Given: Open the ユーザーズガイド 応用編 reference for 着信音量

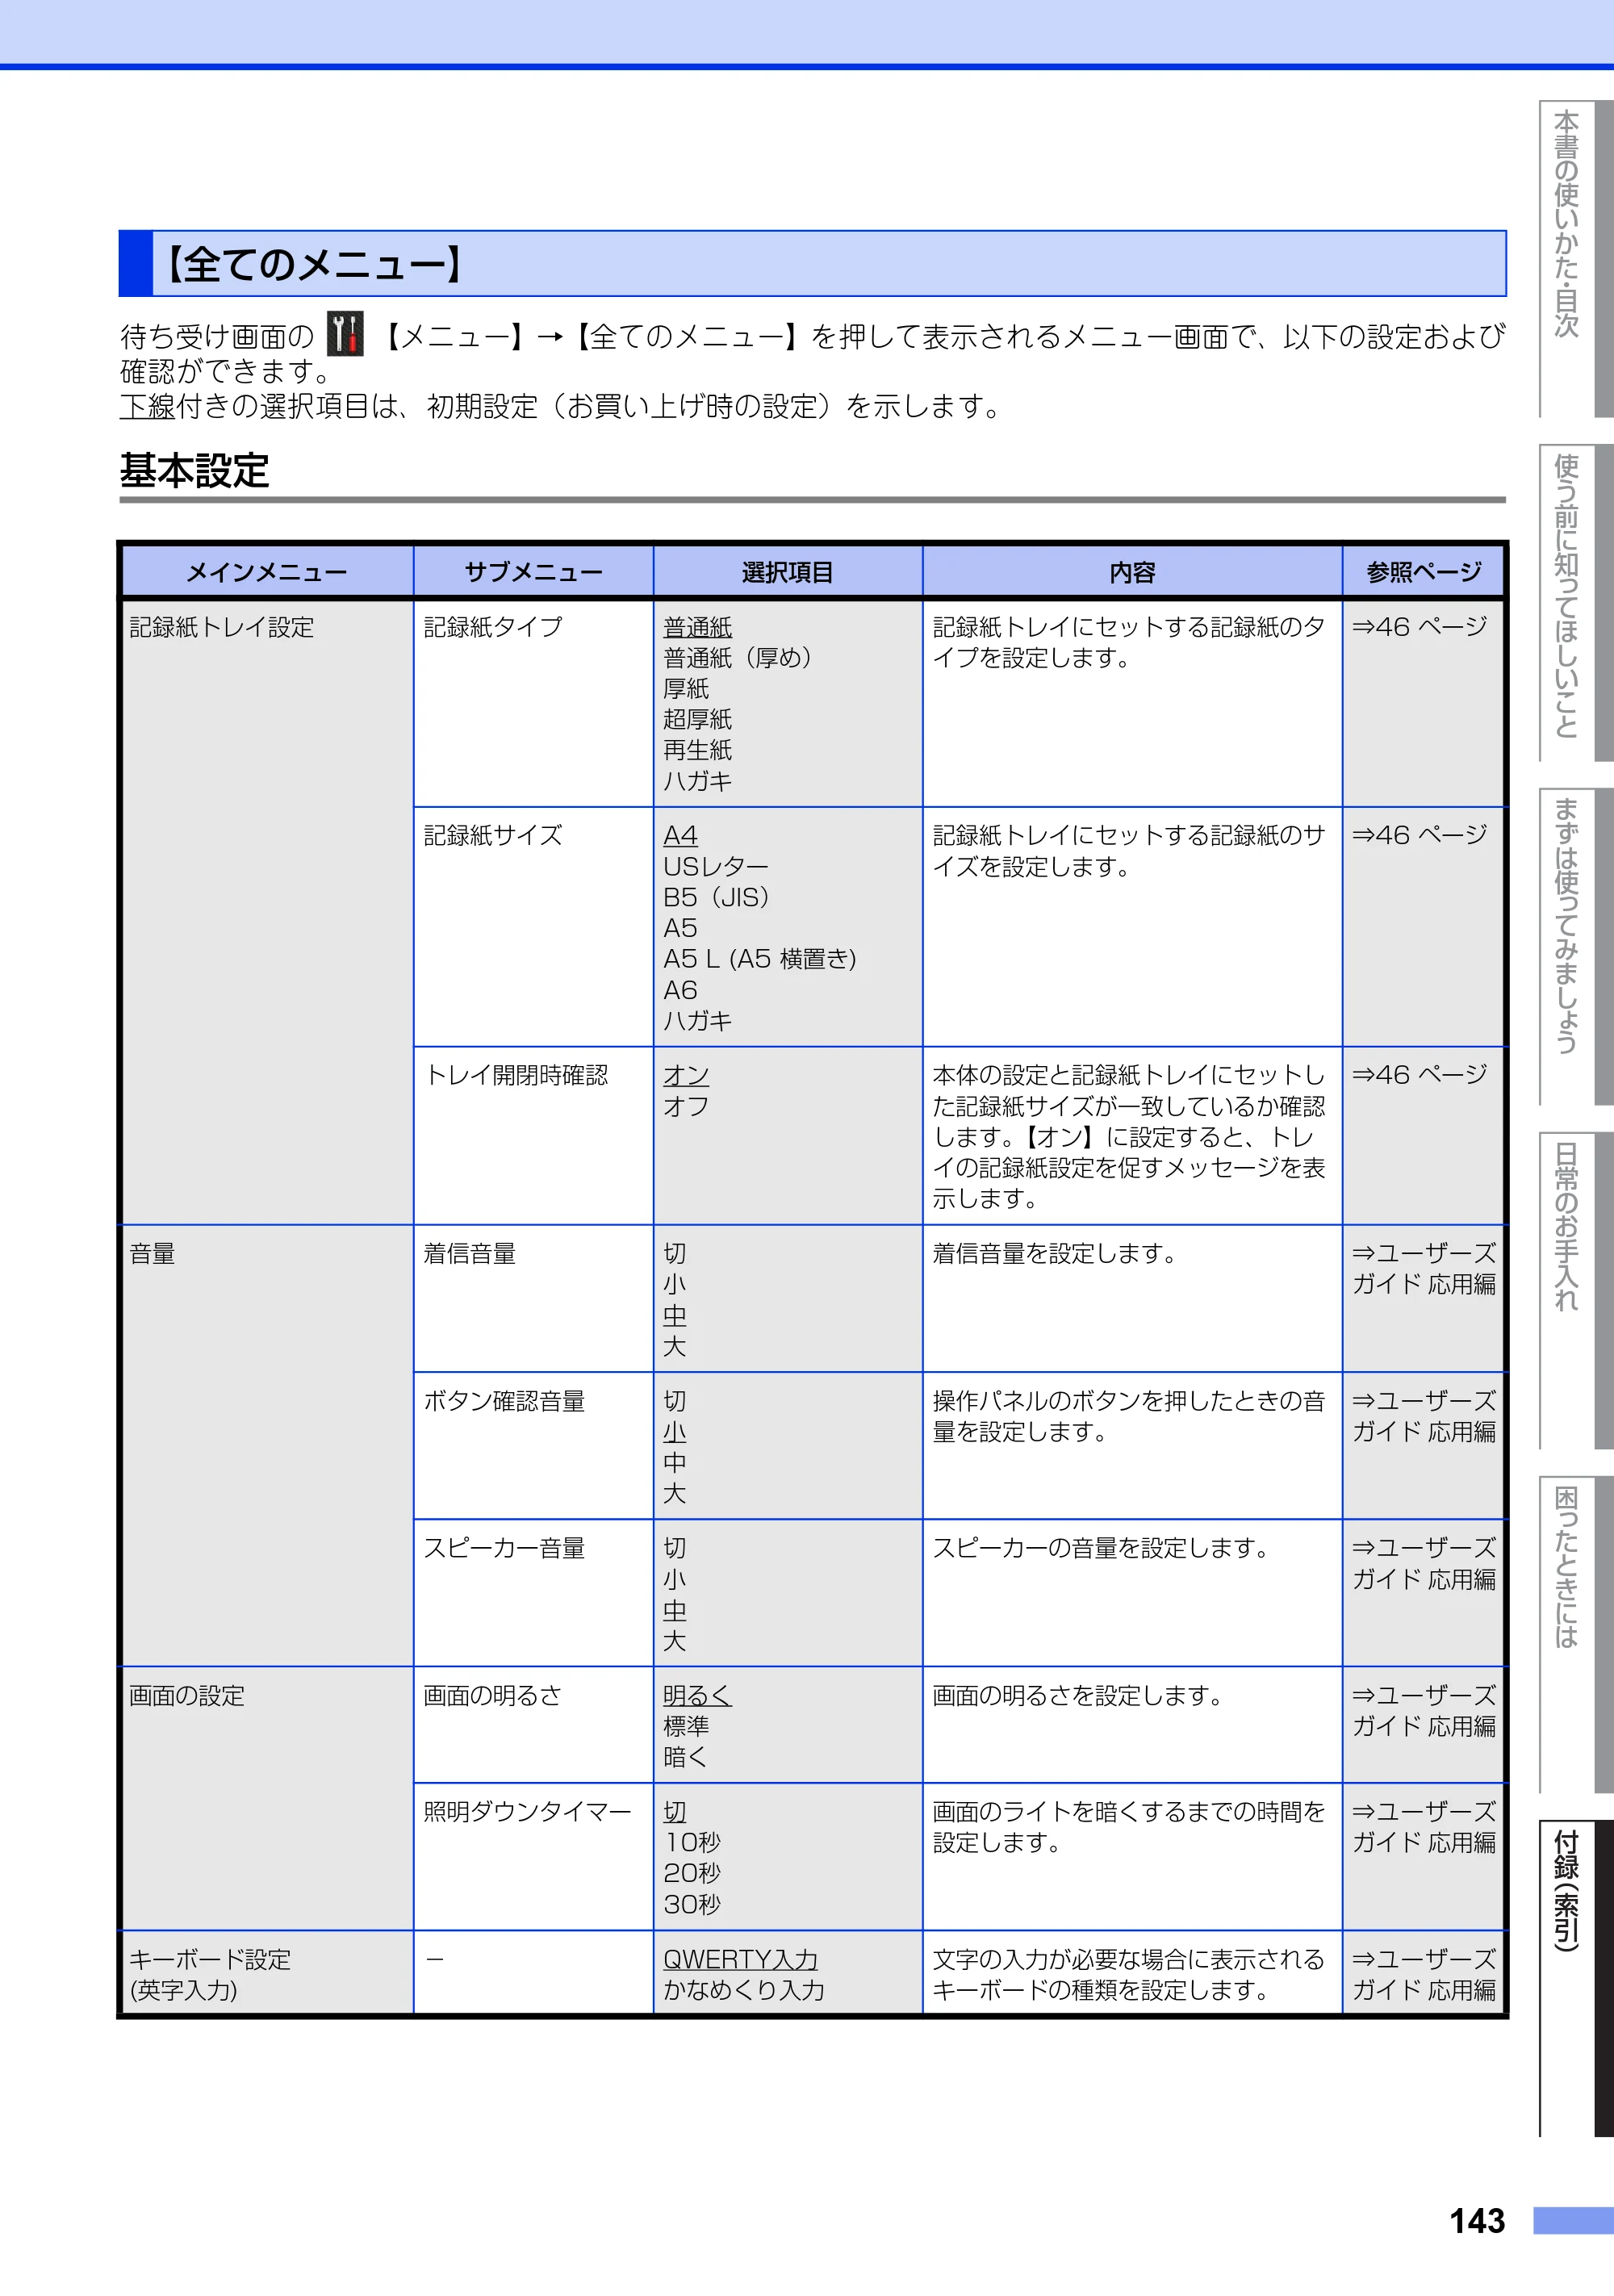Looking at the screenshot, I should click(x=1424, y=1268).
